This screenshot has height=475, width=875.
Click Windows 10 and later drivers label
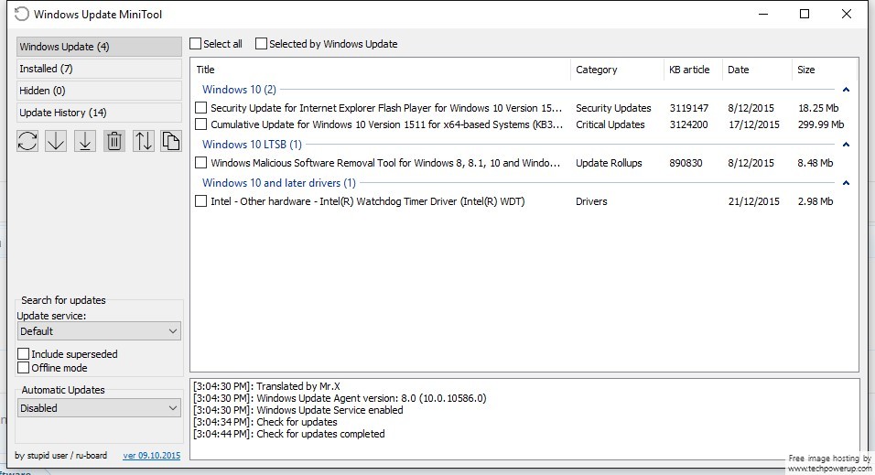click(x=278, y=182)
